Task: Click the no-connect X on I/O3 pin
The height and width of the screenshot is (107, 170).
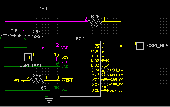Action: pyautogui.click(x=108, y=65)
